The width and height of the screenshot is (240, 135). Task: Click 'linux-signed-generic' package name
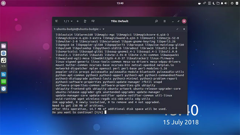pos(72,62)
